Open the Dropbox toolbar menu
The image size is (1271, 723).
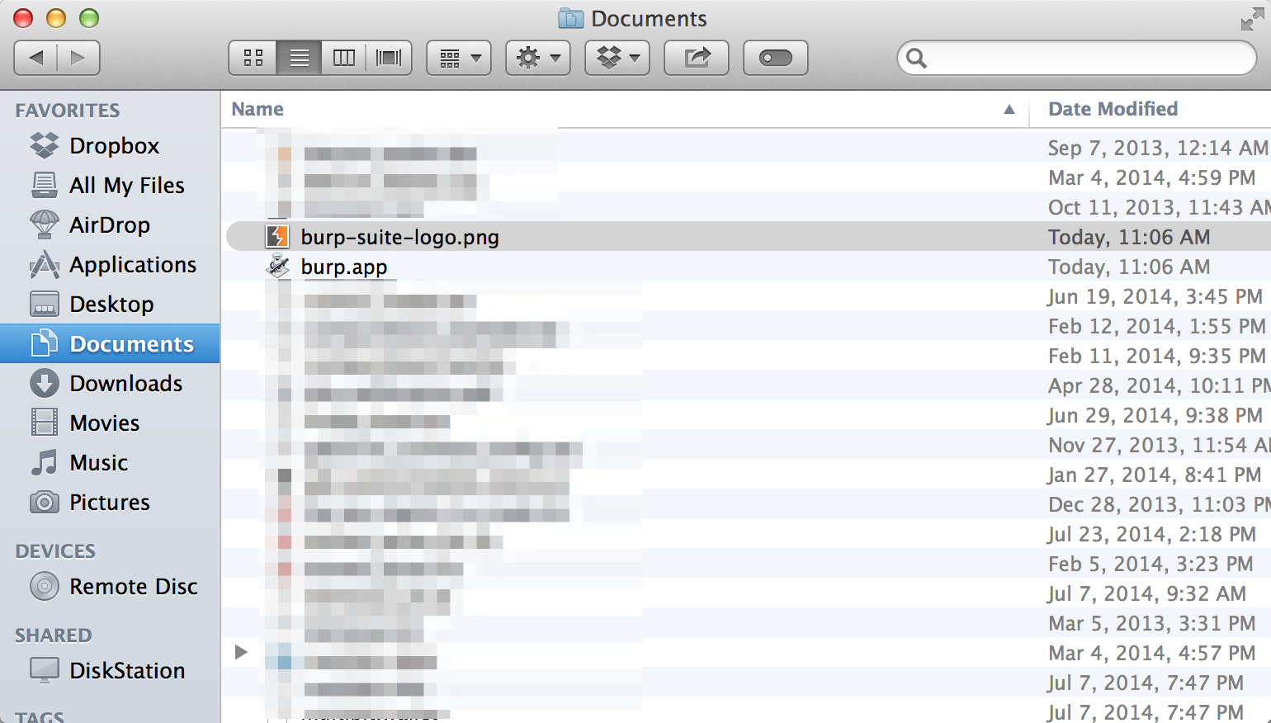pyautogui.click(x=617, y=58)
